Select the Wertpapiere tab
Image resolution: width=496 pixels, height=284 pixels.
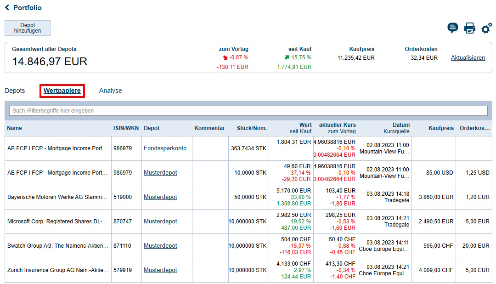click(x=62, y=91)
